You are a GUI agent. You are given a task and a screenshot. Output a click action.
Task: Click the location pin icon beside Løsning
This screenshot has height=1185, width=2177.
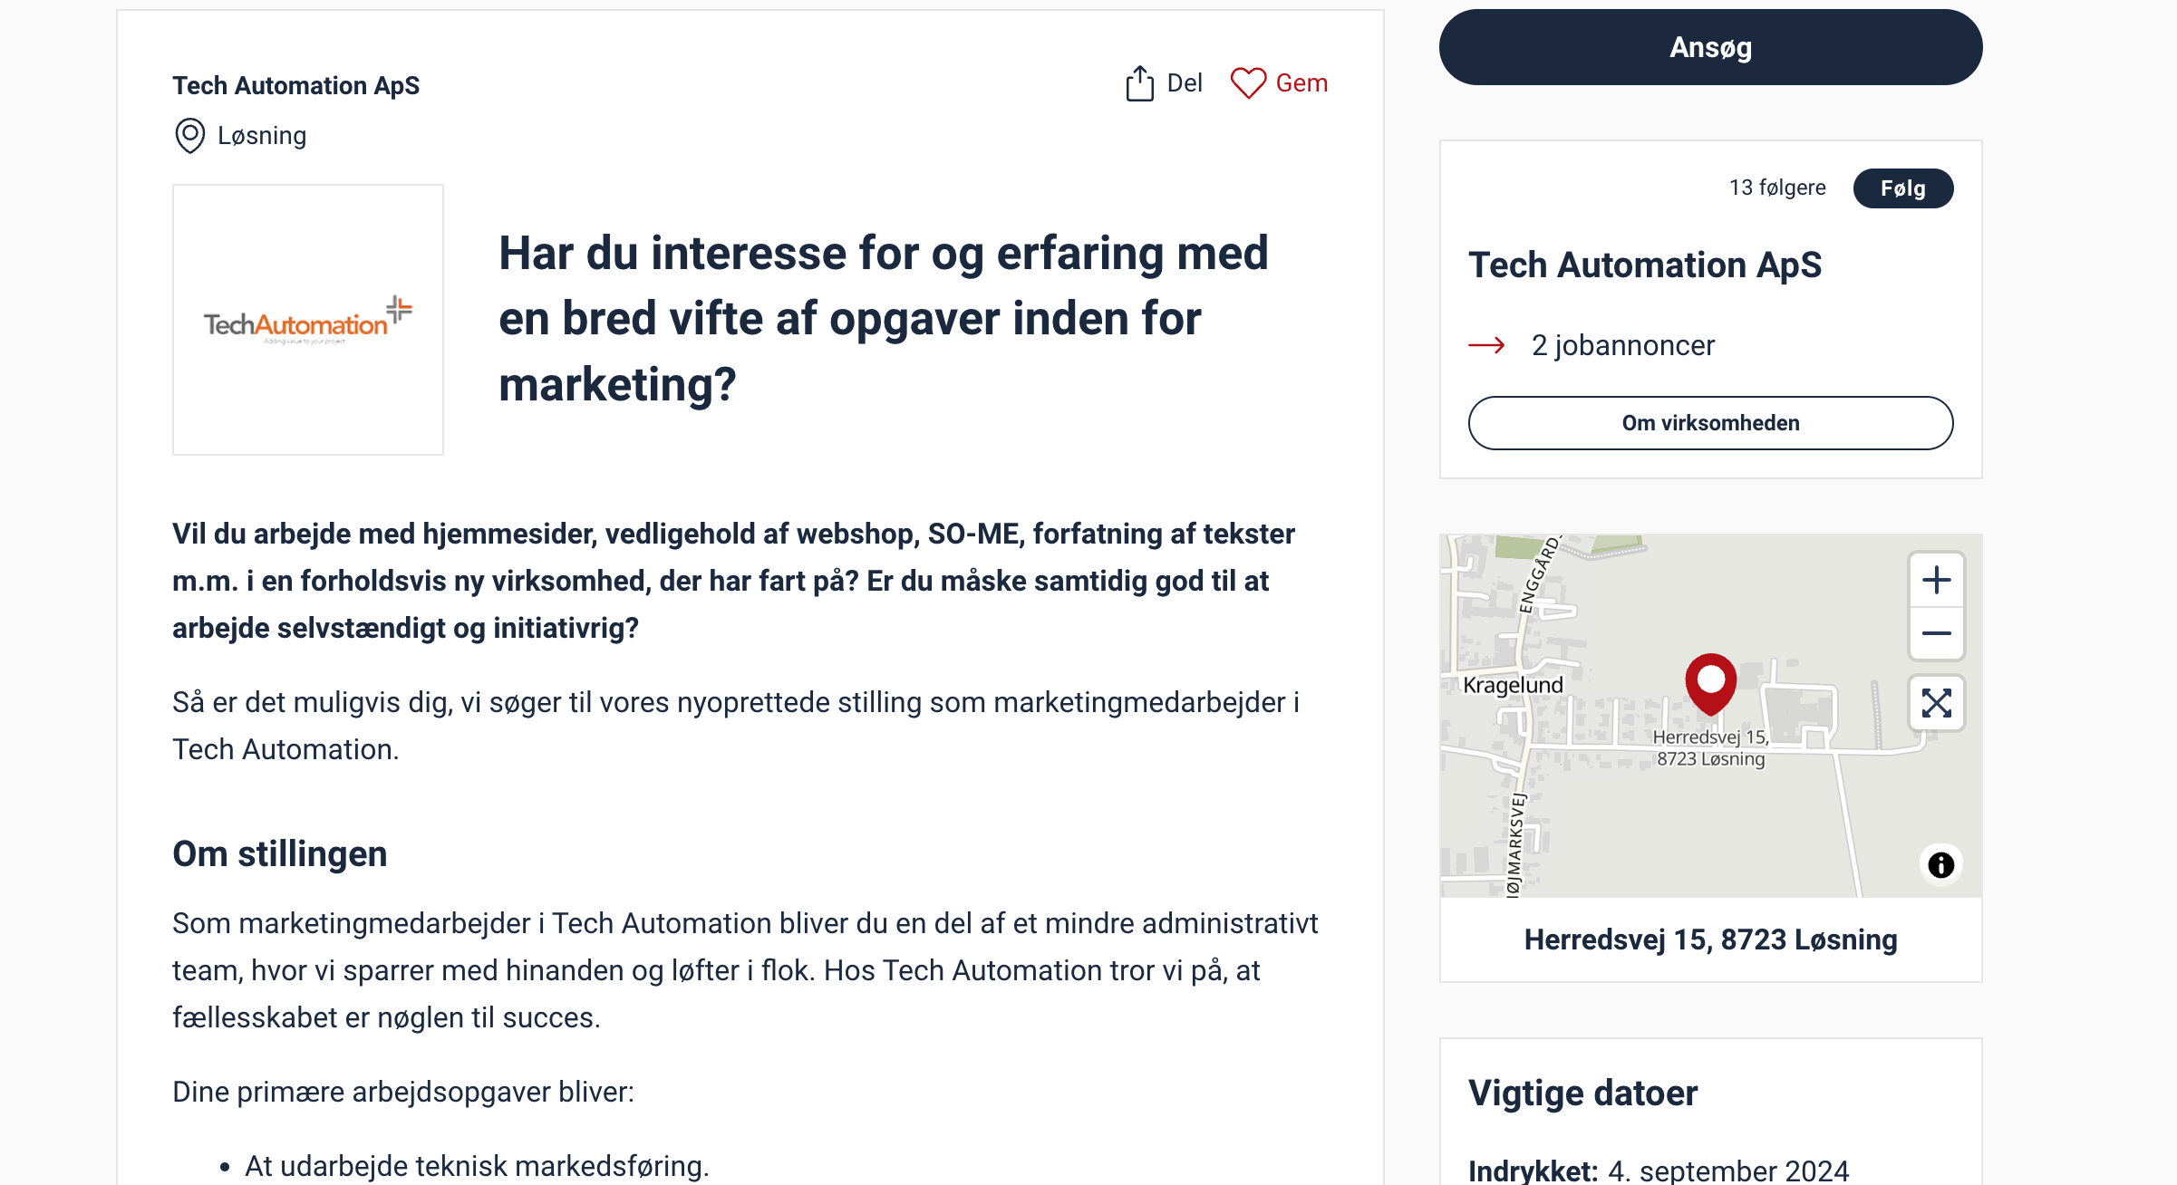tap(189, 136)
